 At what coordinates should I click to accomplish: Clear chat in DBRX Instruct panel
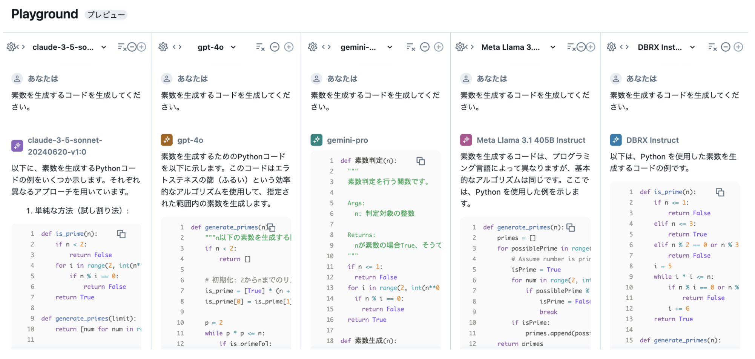[x=712, y=47]
